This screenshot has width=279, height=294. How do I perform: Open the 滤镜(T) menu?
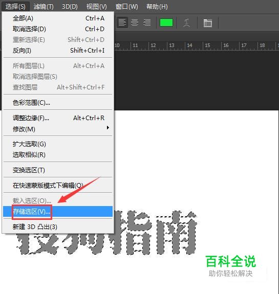[44, 7]
